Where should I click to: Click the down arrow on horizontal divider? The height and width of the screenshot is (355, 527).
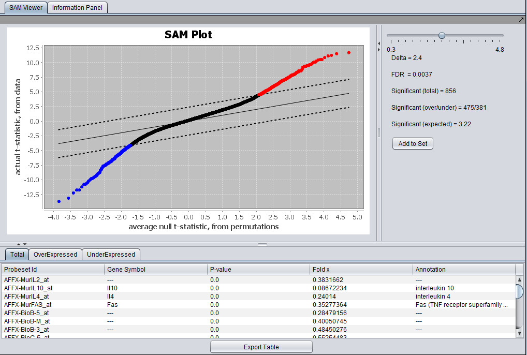point(25,244)
